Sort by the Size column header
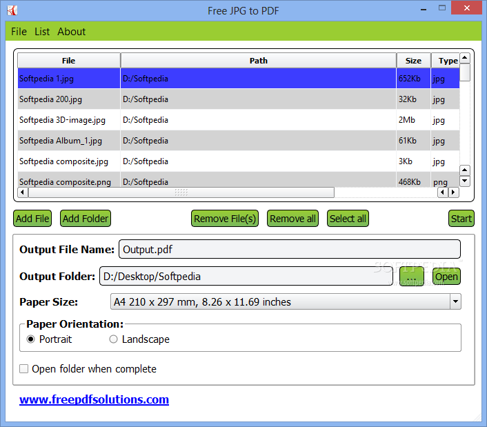 [413, 61]
